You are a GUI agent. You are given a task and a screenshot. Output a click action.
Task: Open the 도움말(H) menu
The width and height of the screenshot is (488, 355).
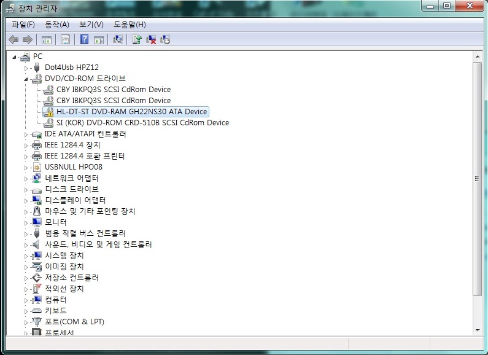pos(130,25)
